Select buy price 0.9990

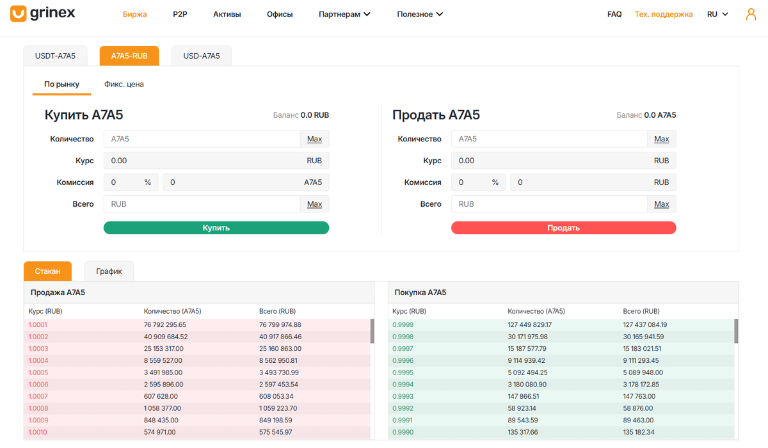tap(403, 432)
